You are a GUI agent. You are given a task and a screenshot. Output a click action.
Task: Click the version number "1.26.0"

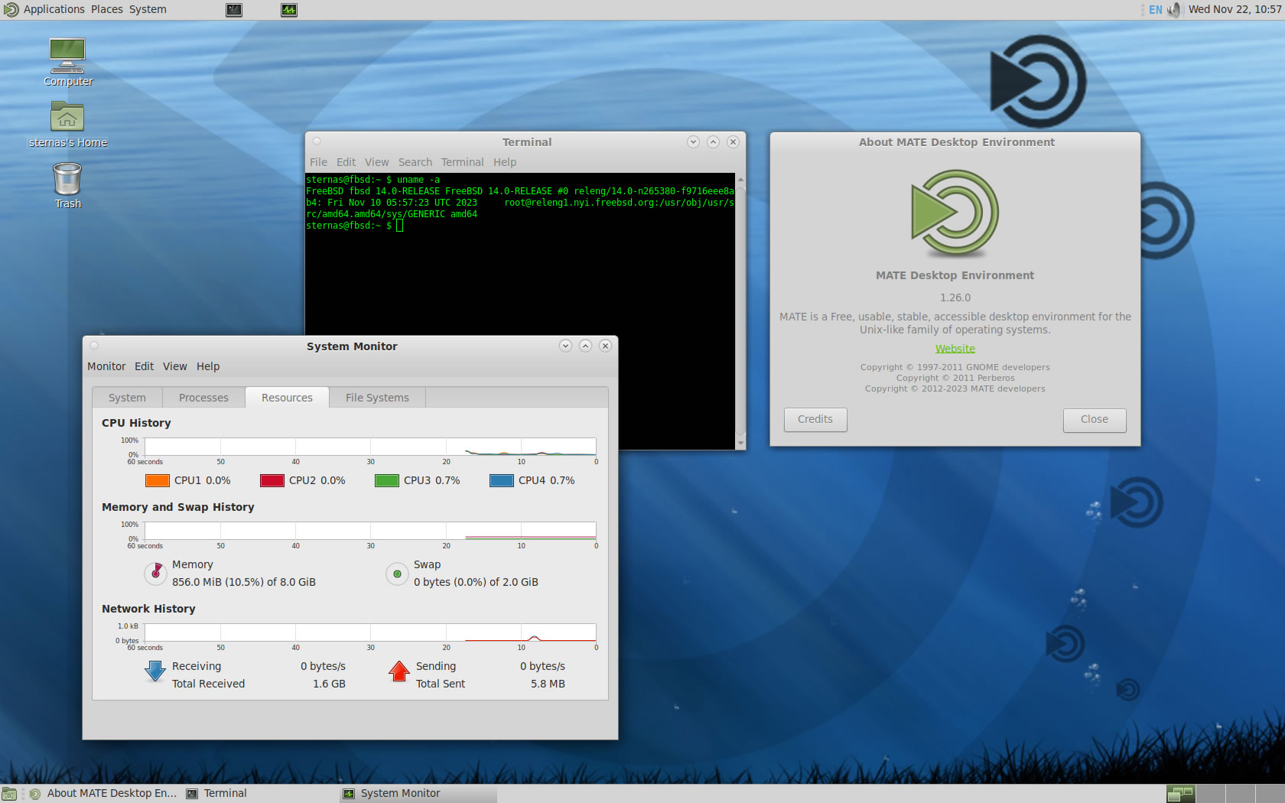(955, 297)
